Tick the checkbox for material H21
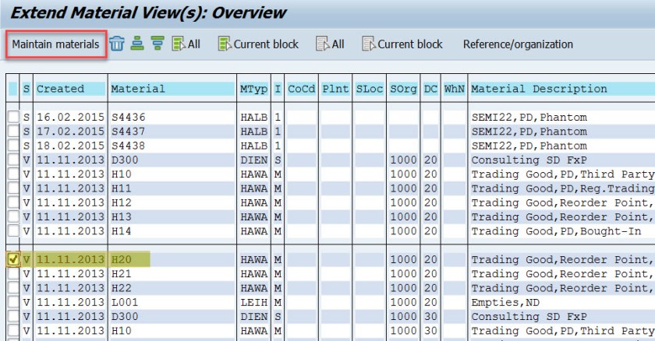655x341 pixels. [x=13, y=273]
